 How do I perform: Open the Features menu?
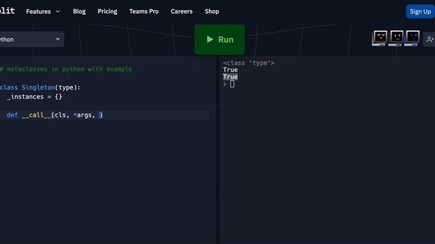[x=43, y=12]
